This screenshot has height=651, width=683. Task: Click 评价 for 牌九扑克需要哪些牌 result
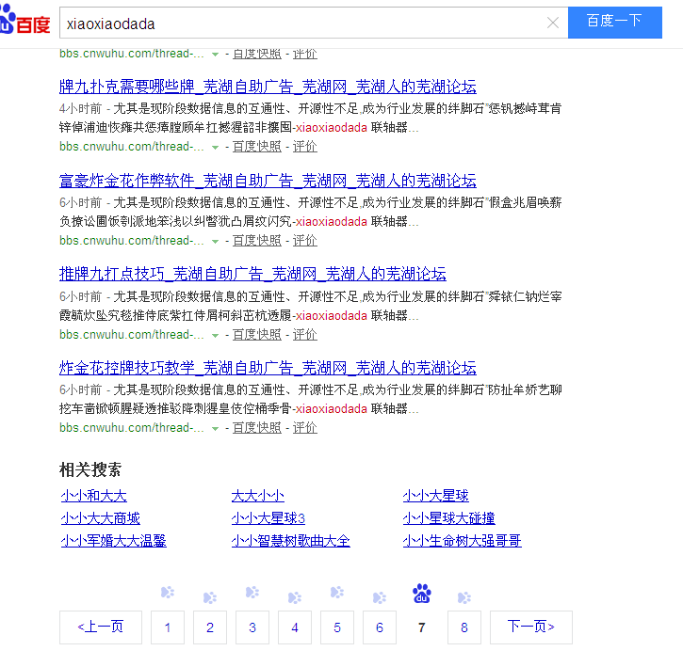[304, 147]
